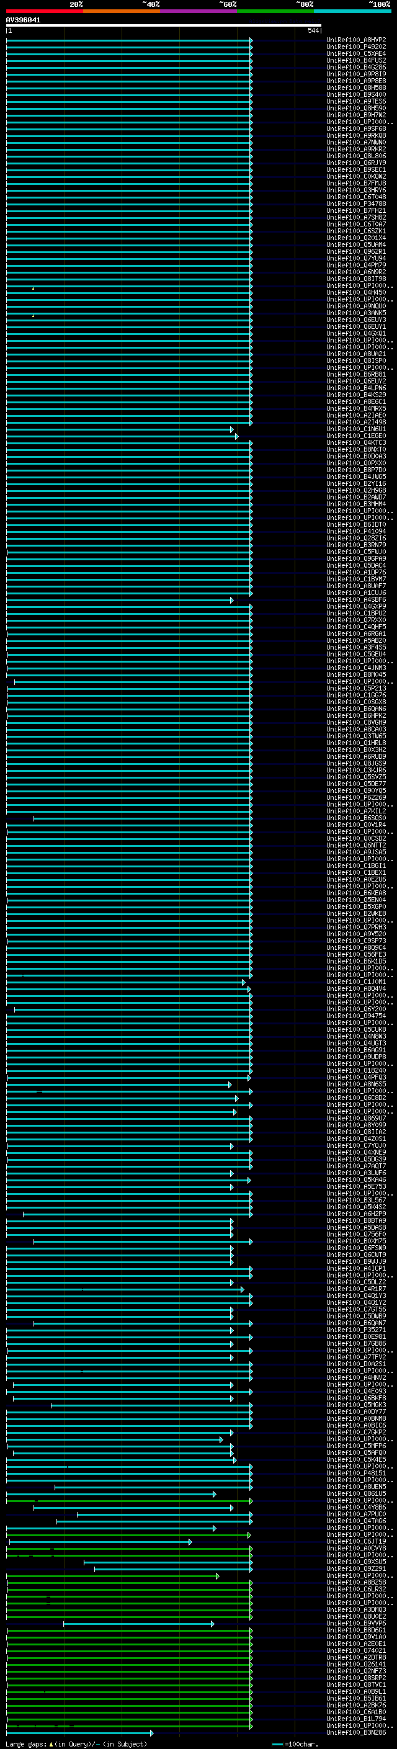
Task: Click the orange ~40% identity legend segment
Action: pyautogui.click(x=122, y=11)
